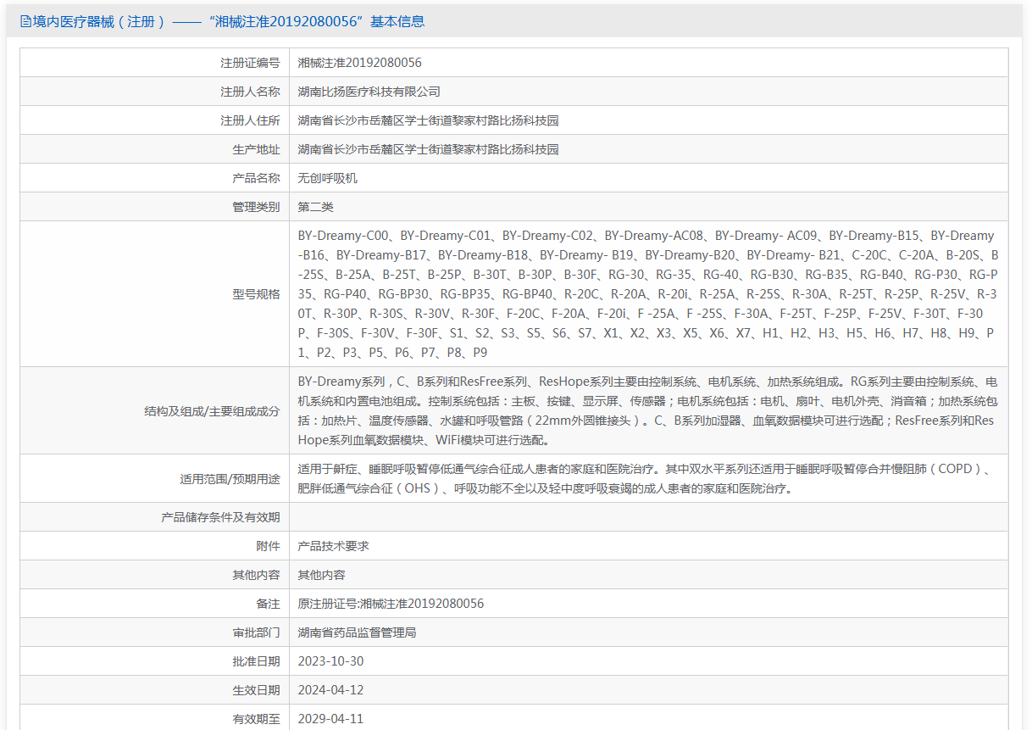Image resolution: width=1032 pixels, height=730 pixels.
Task: Click the 审批部门 label
Action: tap(256, 632)
